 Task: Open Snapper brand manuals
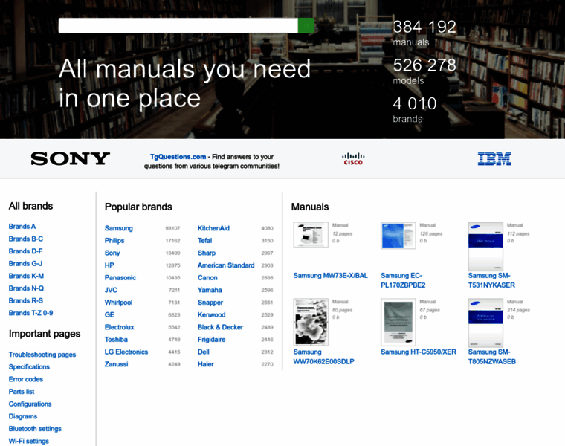(210, 303)
